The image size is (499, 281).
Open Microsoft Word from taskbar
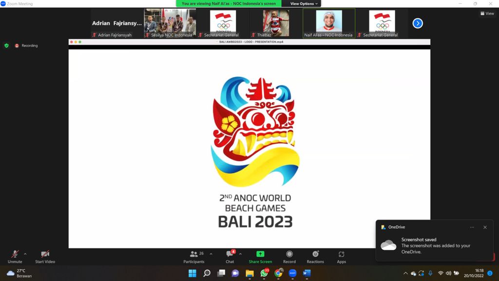point(307,273)
